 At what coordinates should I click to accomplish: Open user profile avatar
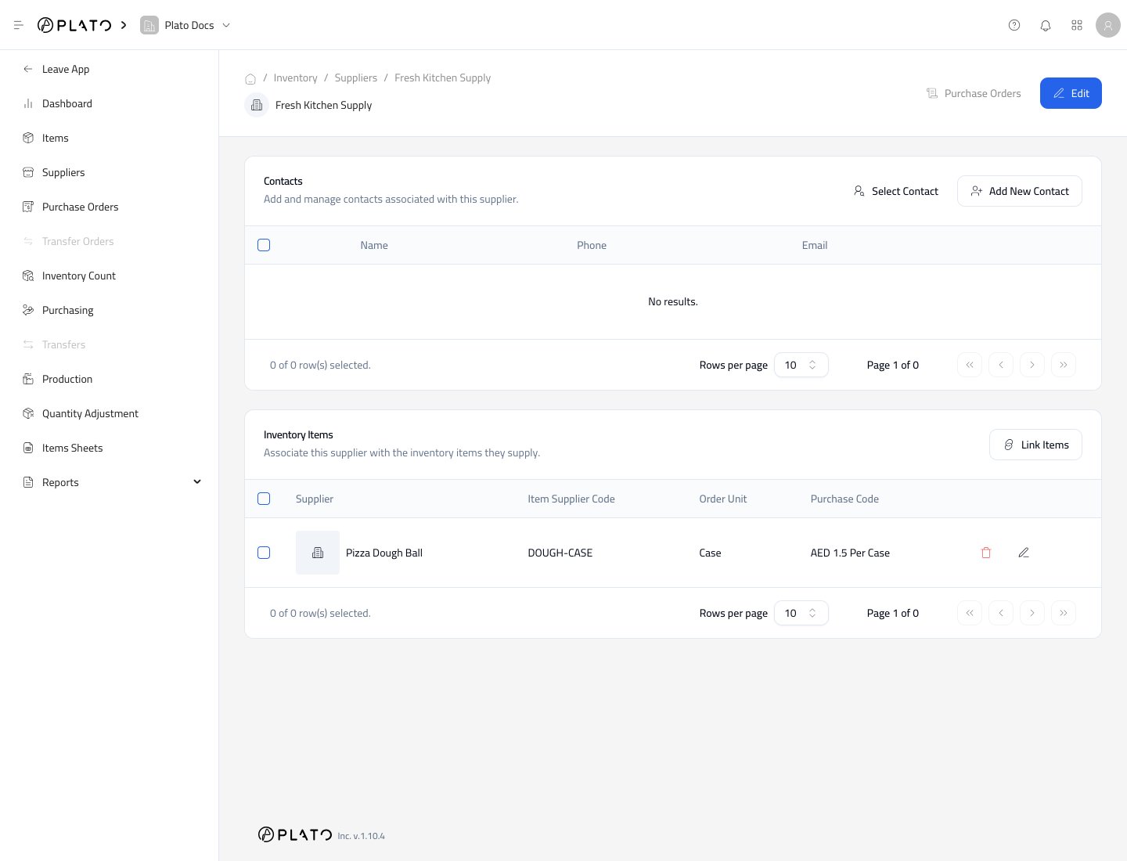(x=1108, y=25)
